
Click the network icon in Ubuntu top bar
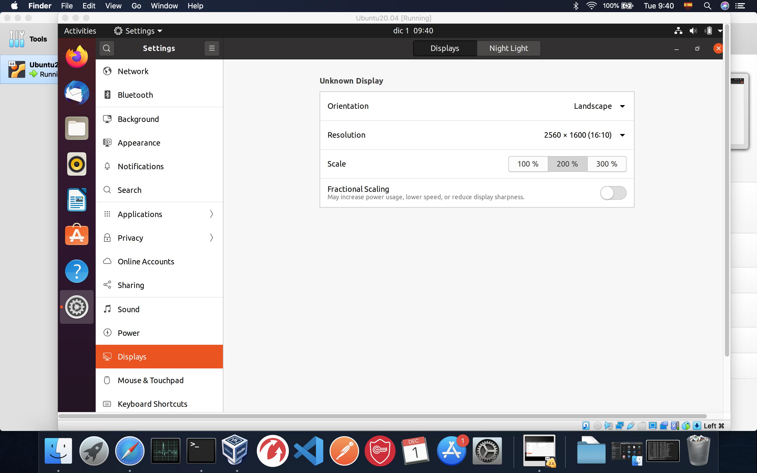click(x=678, y=31)
